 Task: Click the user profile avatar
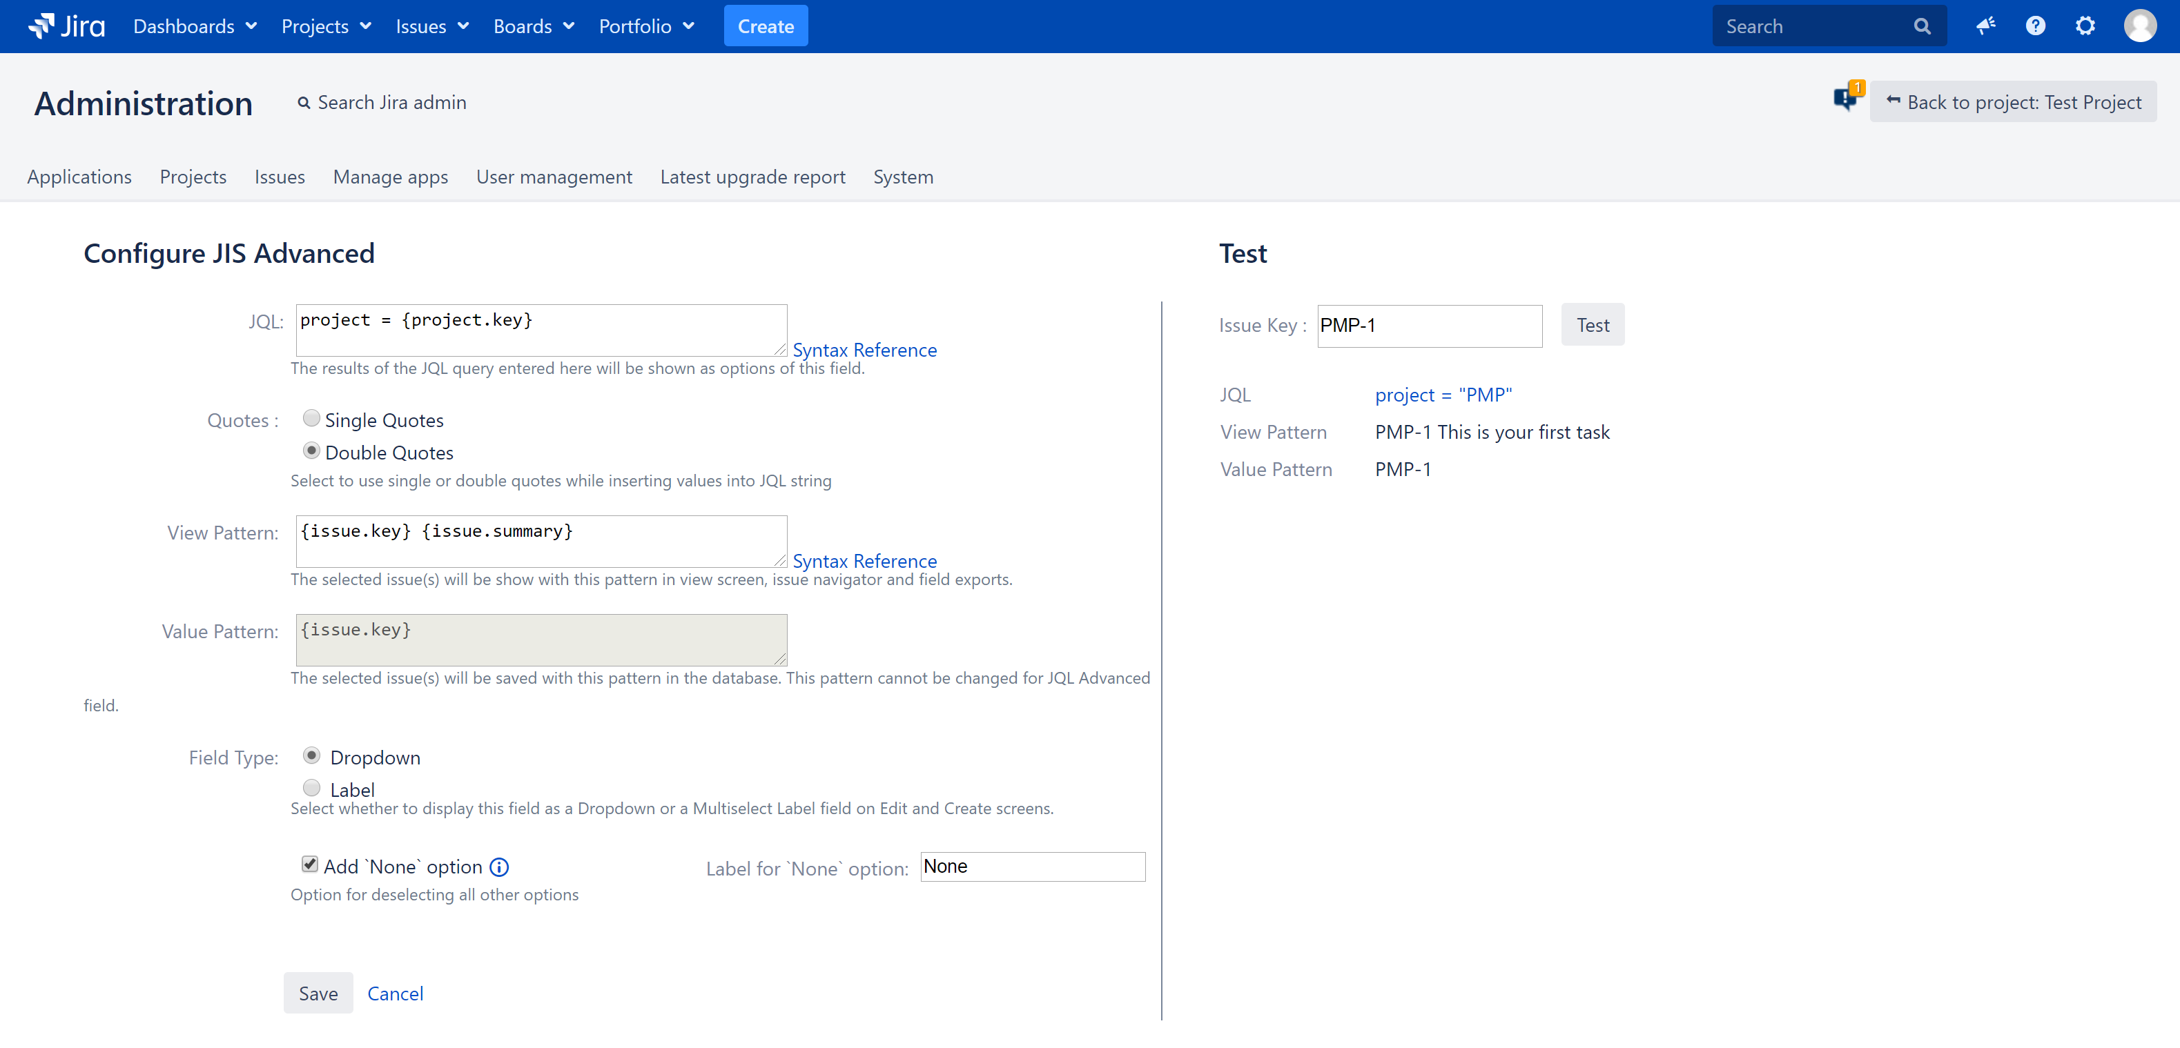click(x=2139, y=26)
